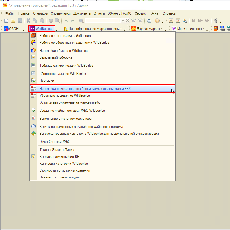This screenshot has height=230, width=230.
Task: Click the Redo arrow icon
Action: pos(73,21)
